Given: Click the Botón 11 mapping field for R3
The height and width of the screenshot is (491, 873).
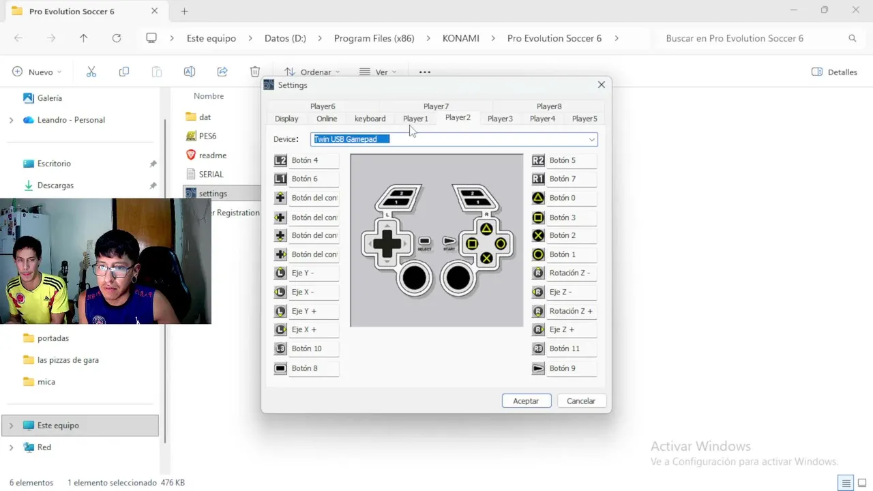Looking at the screenshot, I should [572, 348].
